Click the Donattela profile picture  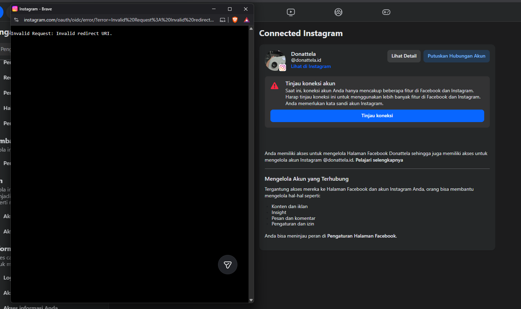[x=275, y=60]
